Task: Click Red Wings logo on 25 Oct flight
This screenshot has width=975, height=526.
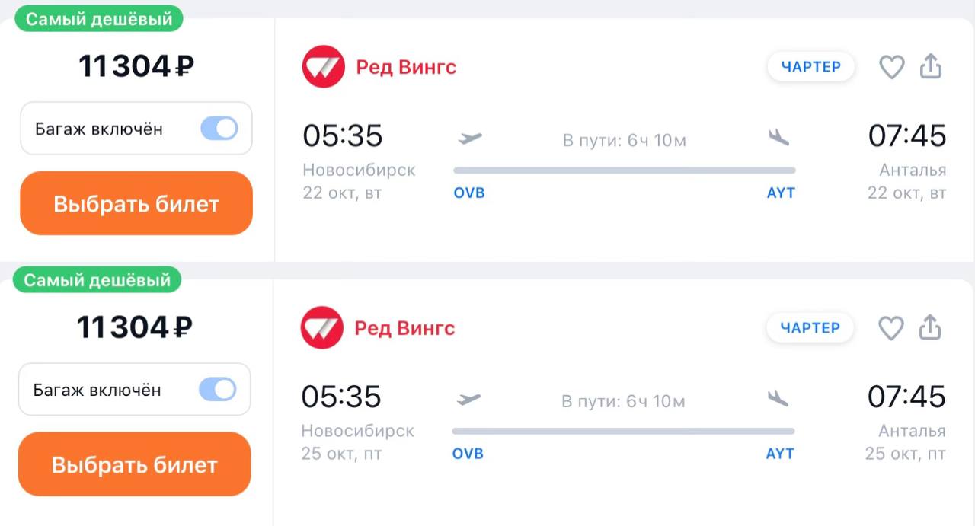Action: (322, 328)
